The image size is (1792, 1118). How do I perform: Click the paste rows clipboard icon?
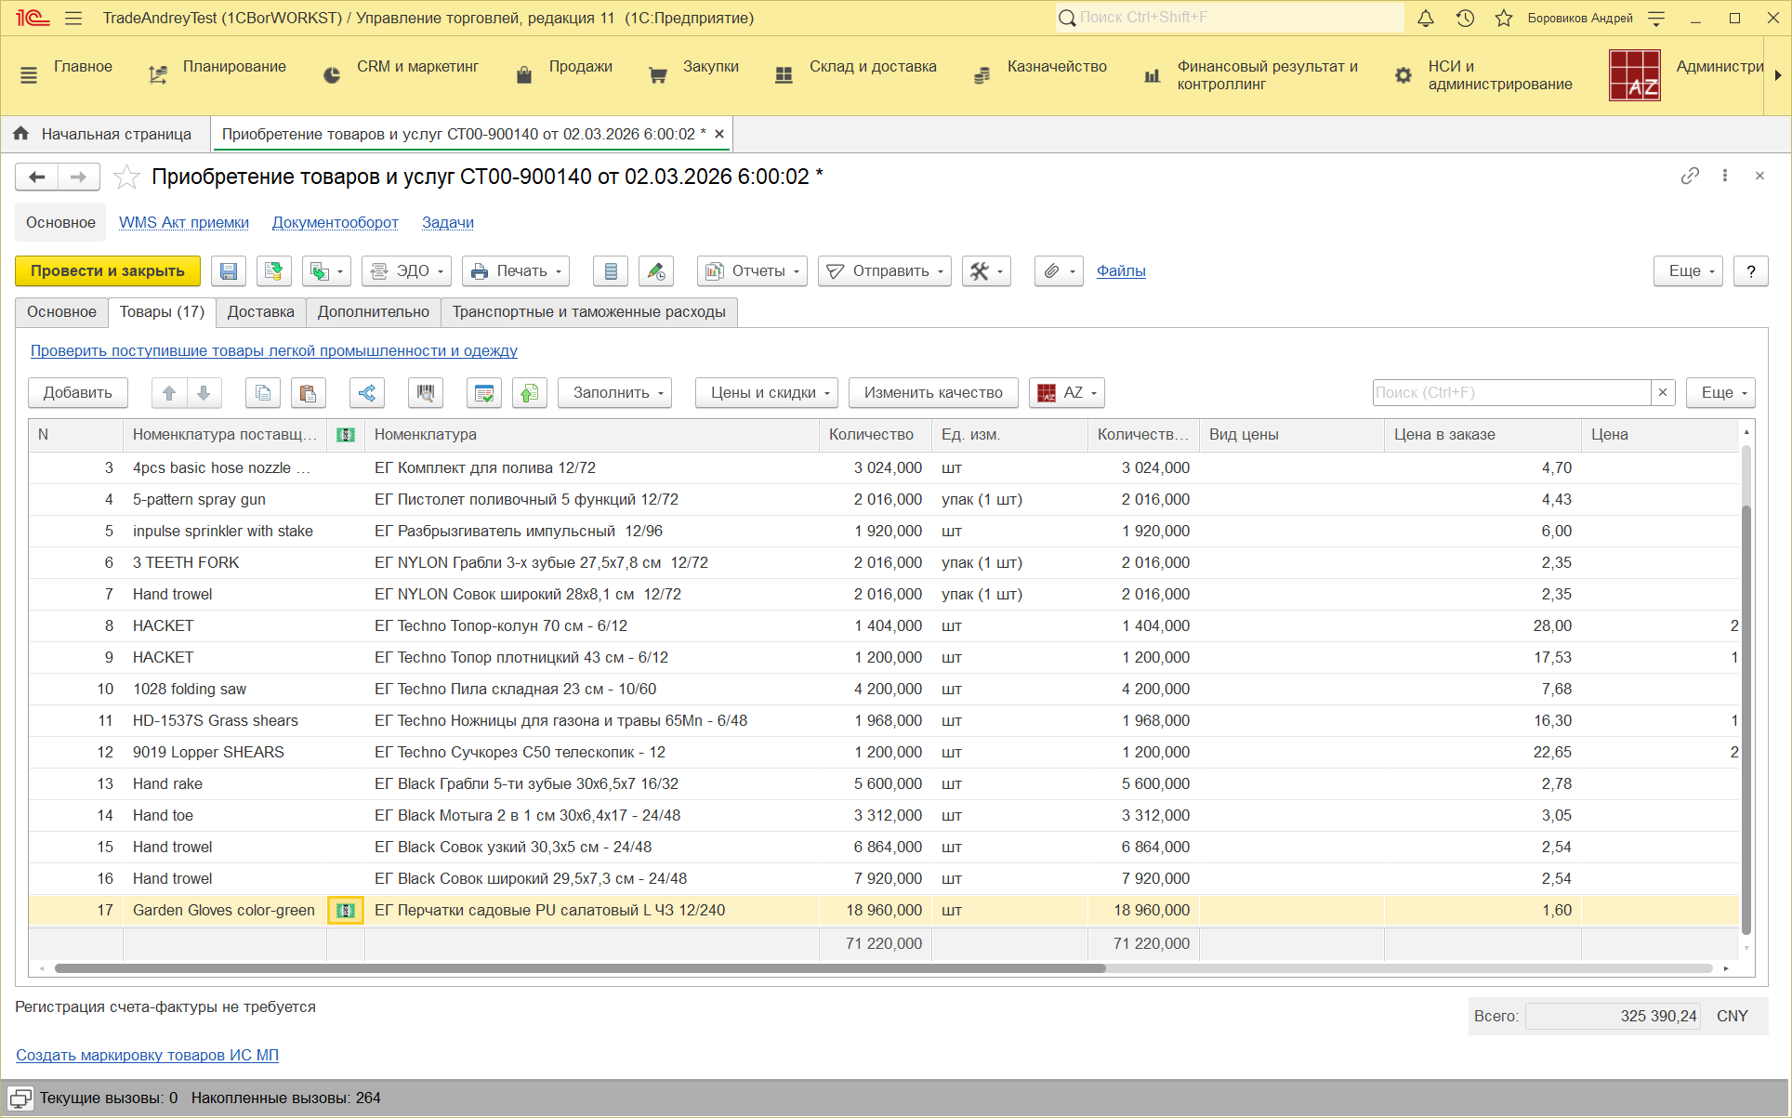pyautogui.click(x=308, y=393)
